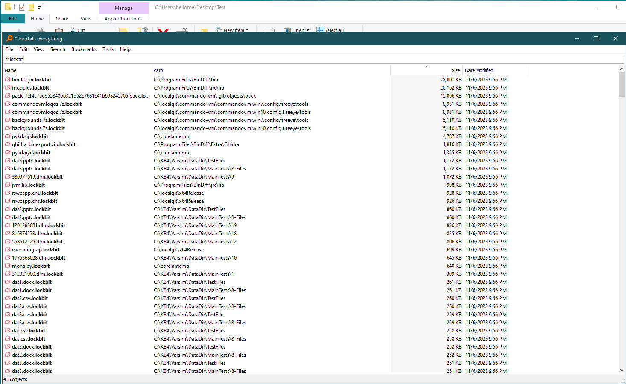Click the bindiff.jar.lockbit file icon
The image size is (626, 384).
8,80
